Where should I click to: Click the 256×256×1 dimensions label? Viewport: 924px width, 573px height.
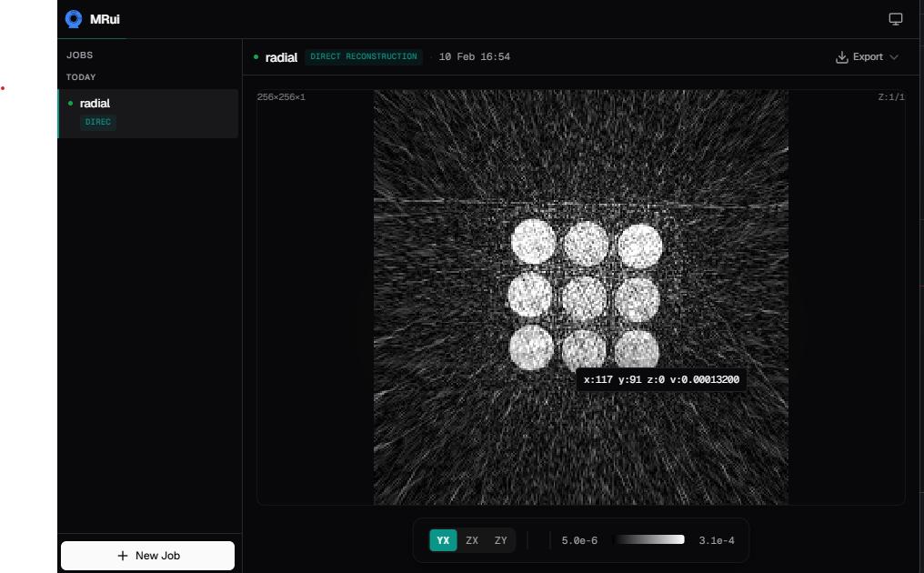281,97
